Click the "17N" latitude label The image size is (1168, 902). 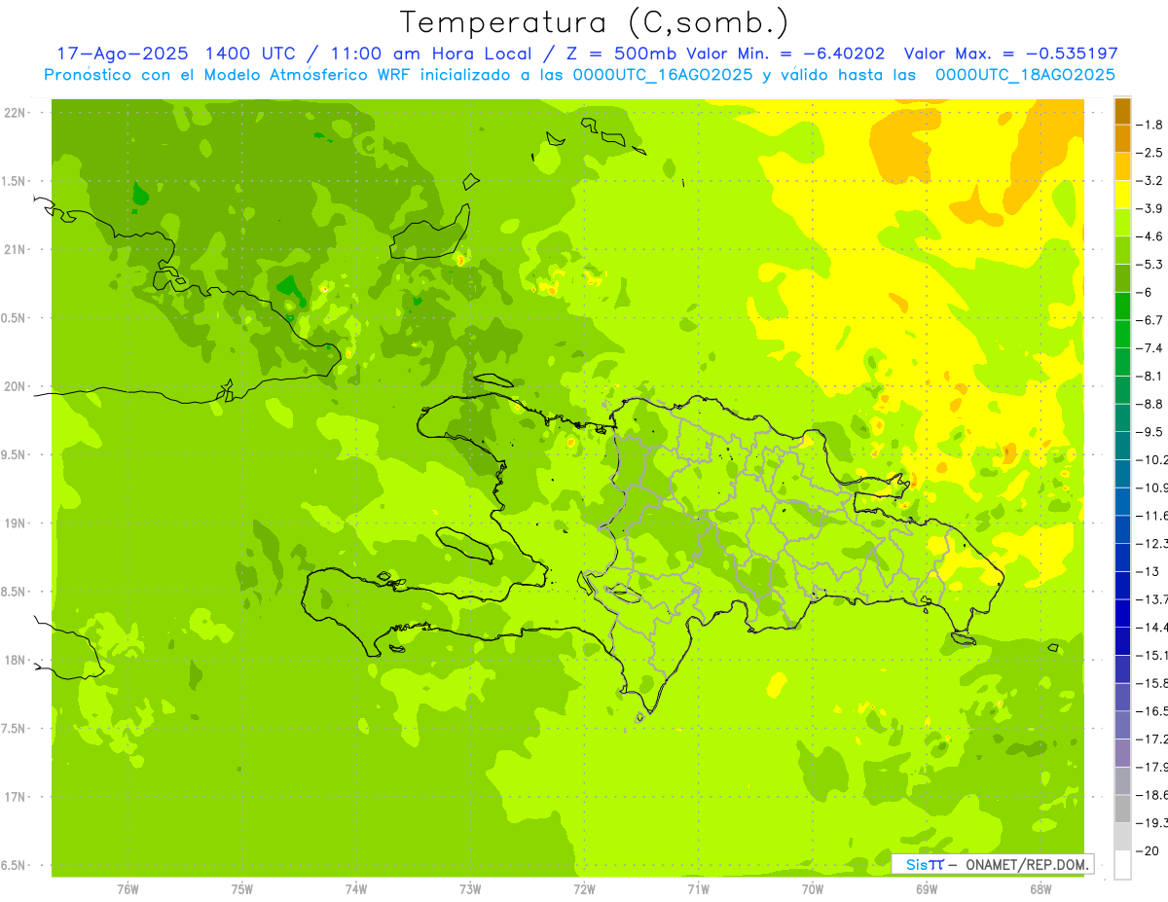tap(15, 797)
